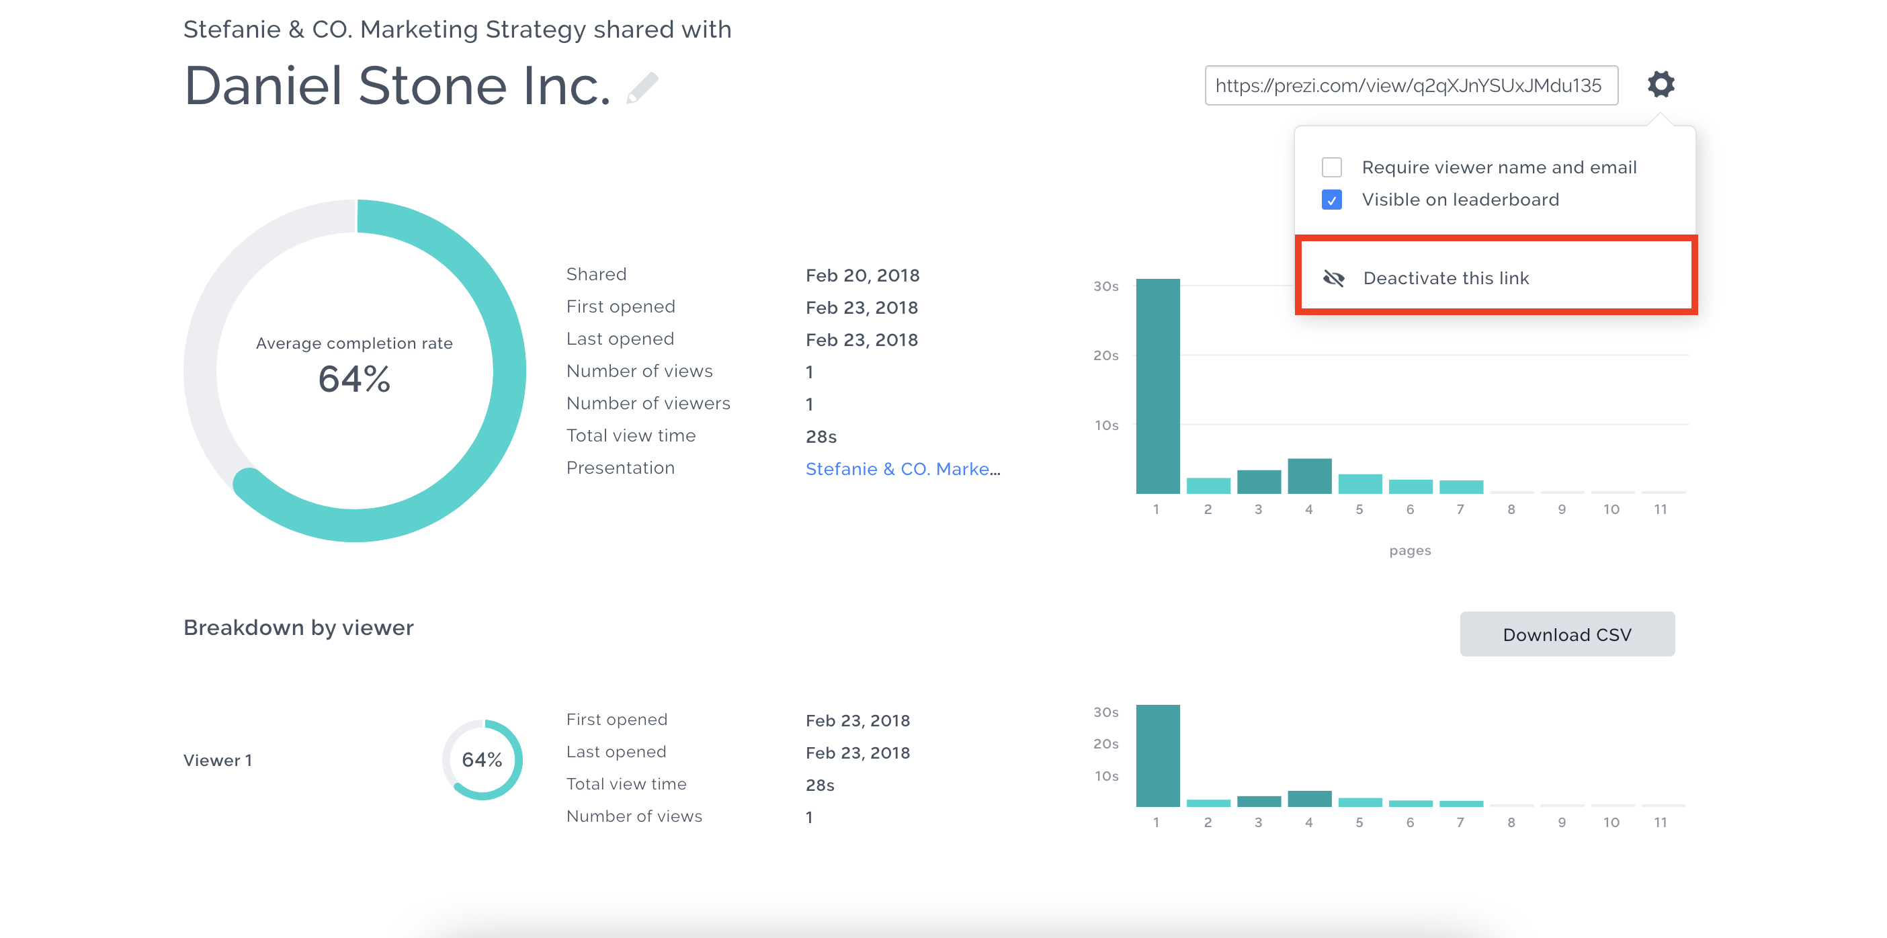Select Deactivate this link menu option
This screenshot has width=1887, height=938.
point(1445,278)
